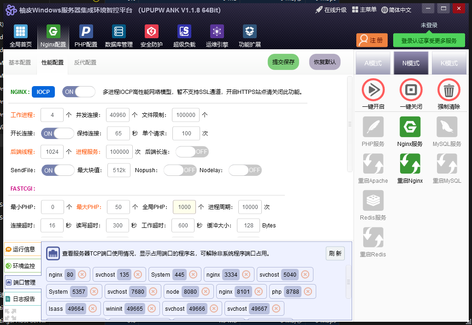Click the 重启MySQL icon
Viewport: 472px width, 325px height.
447,163
